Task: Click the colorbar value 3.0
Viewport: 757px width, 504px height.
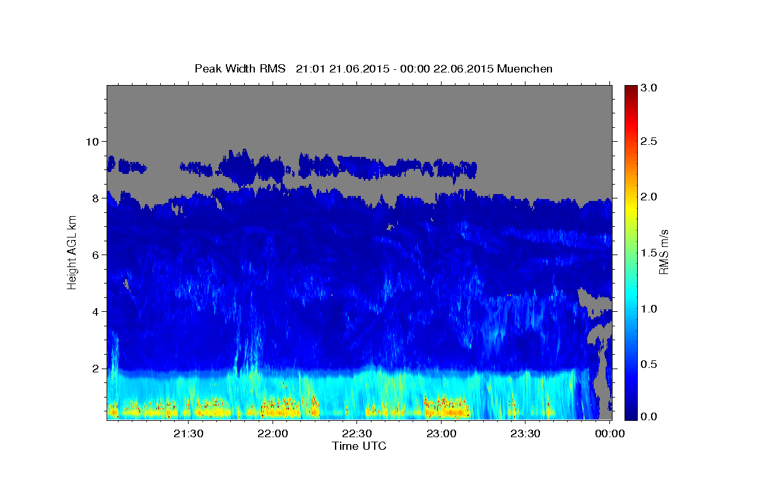Action: pyautogui.click(x=649, y=88)
